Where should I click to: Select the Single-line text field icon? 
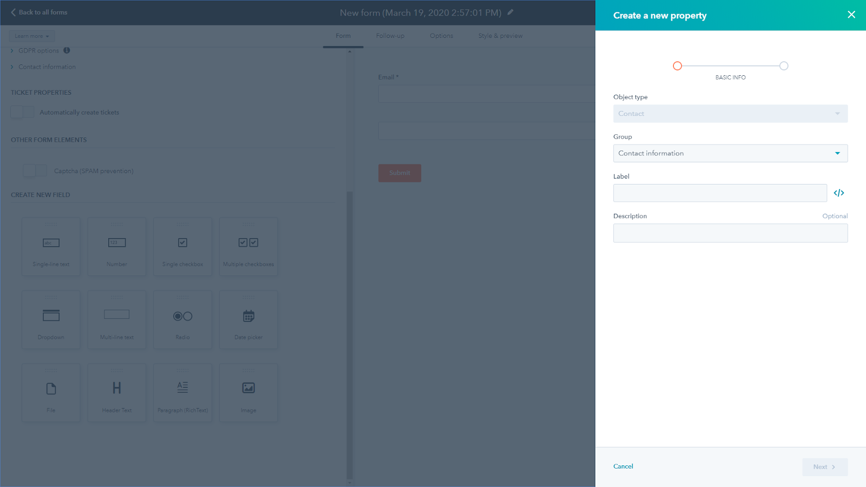[x=51, y=243]
